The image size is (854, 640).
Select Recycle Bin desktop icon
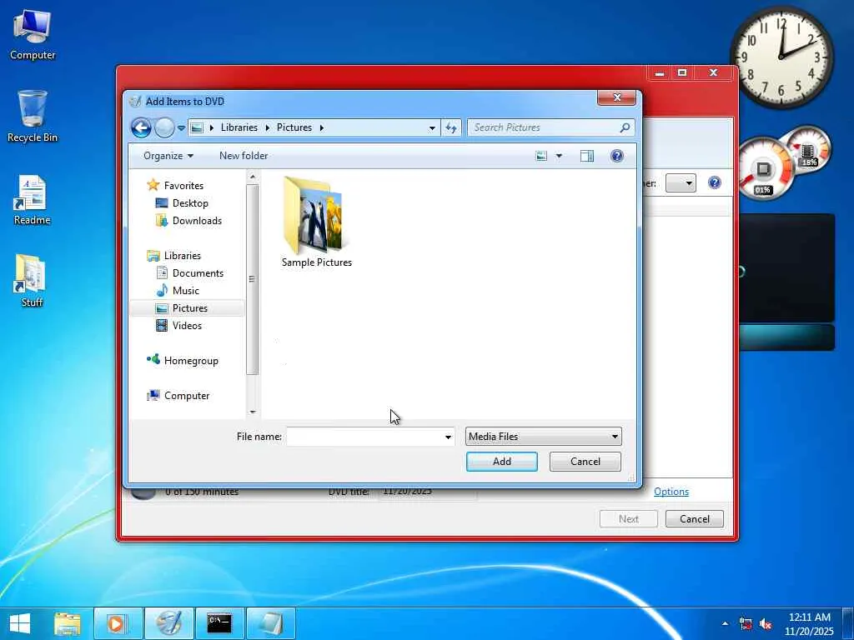point(33,117)
